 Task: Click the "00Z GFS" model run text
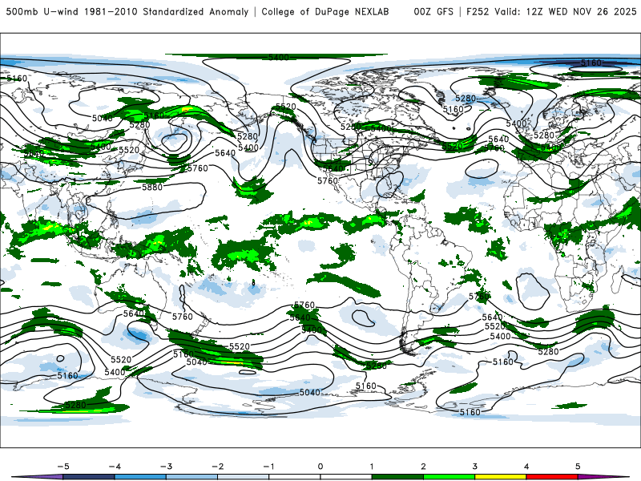coord(433,11)
